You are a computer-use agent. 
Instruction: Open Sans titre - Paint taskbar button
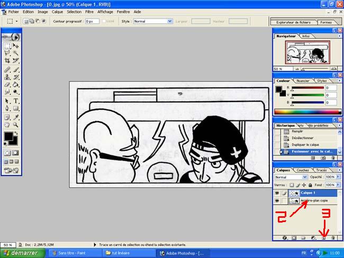(x=74, y=253)
